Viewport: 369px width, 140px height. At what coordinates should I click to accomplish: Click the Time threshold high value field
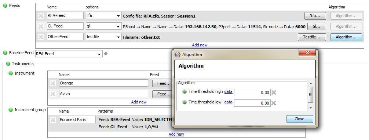pos(252,92)
